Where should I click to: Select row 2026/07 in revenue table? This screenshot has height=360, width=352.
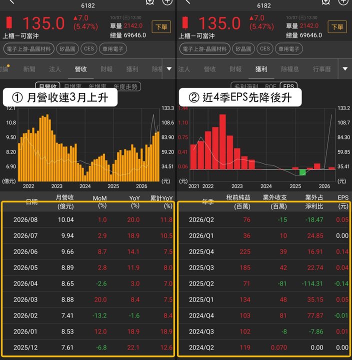[x=88, y=235]
